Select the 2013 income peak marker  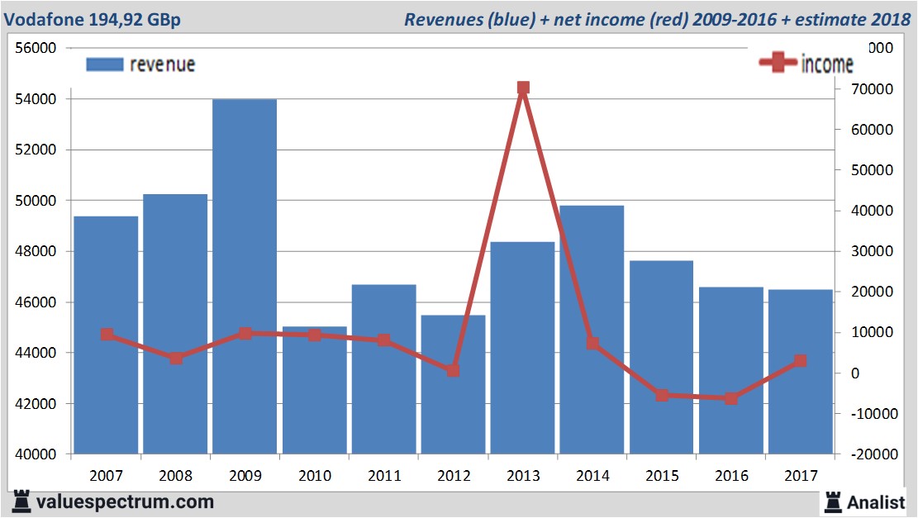pos(523,88)
